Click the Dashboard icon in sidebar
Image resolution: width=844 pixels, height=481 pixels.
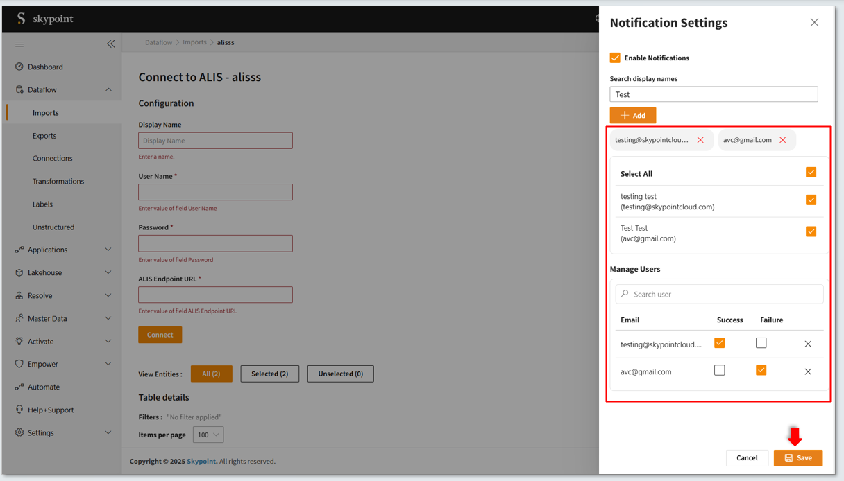[19, 67]
